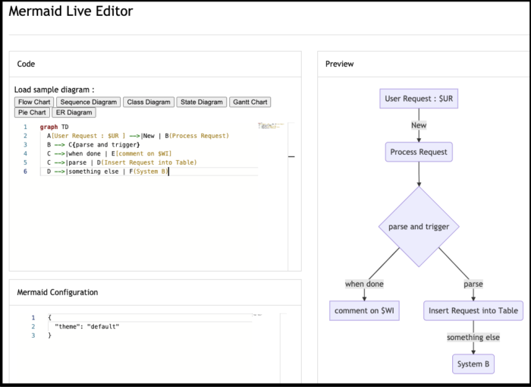
Task: Load the Flow Chart sample diagram
Action: click(x=33, y=102)
